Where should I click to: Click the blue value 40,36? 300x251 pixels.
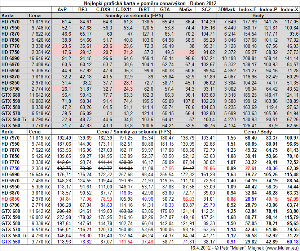click(x=272, y=168)
